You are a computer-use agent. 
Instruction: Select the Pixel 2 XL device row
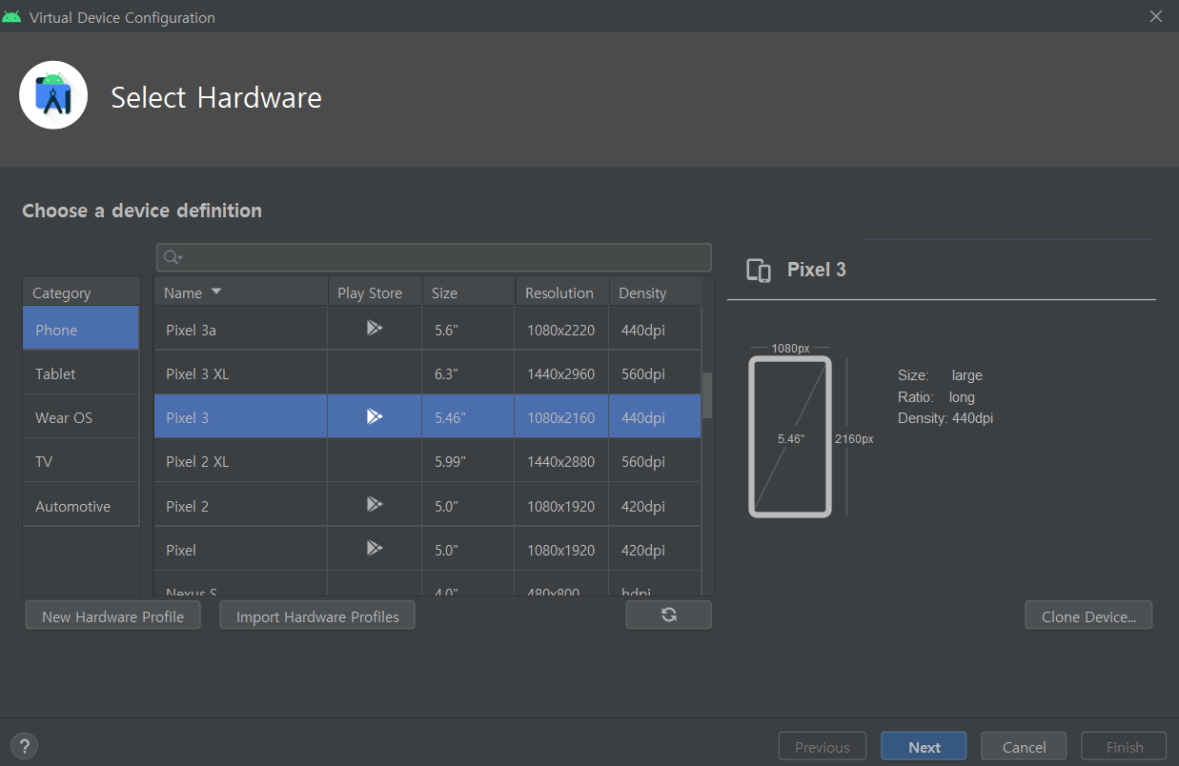pos(428,461)
